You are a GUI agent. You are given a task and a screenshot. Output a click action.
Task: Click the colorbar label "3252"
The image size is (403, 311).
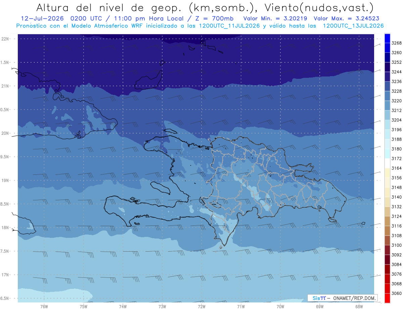point(397,62)
